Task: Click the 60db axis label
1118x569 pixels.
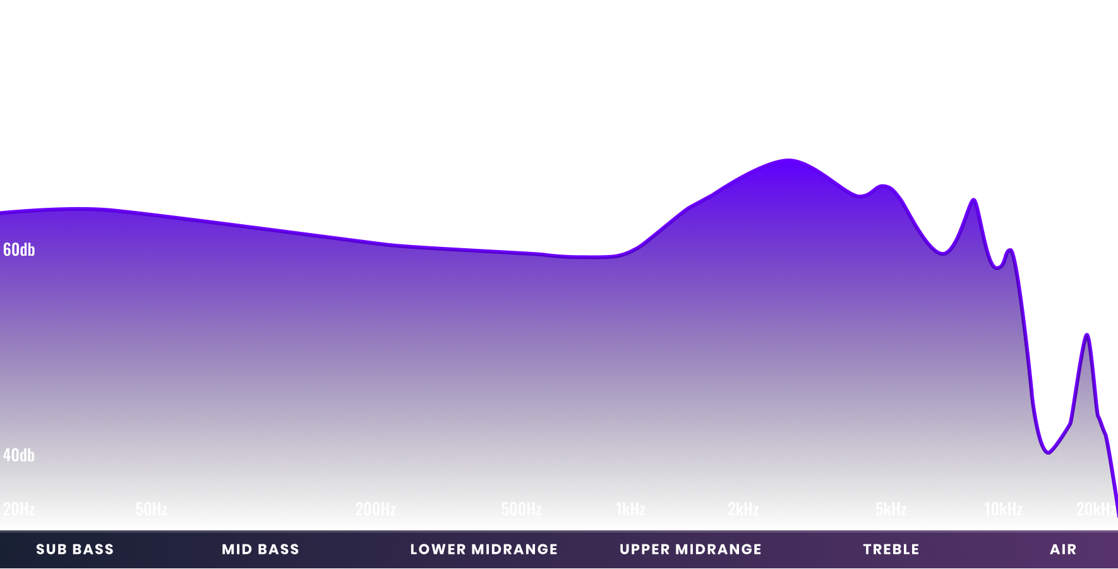Action: click(x=19, y=250)
